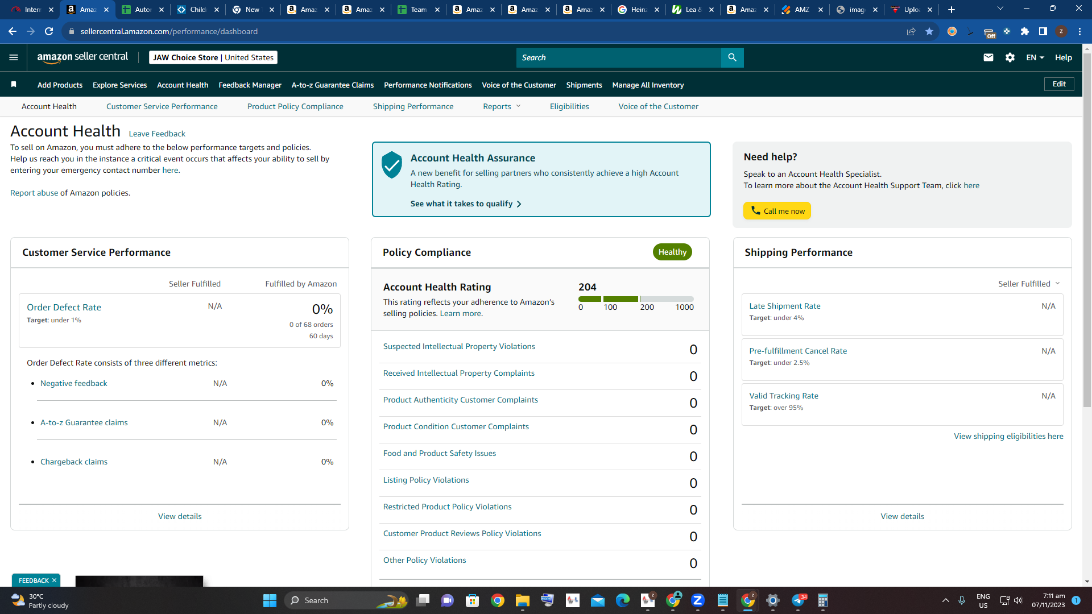The height and width of the screenshot is (614, 1092).
Task: Bookmark this page with the star icon
Action: pos(929,31)
